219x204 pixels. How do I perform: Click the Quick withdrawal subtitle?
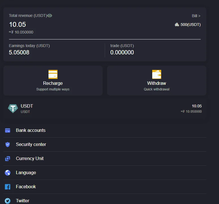[x=156, y=89]
